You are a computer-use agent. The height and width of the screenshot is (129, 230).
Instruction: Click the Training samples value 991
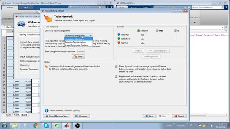coord(143,35)
